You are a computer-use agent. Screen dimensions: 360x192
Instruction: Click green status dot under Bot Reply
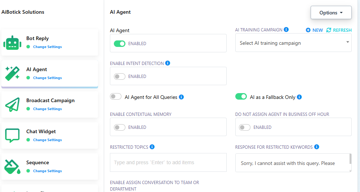point(28,47)
